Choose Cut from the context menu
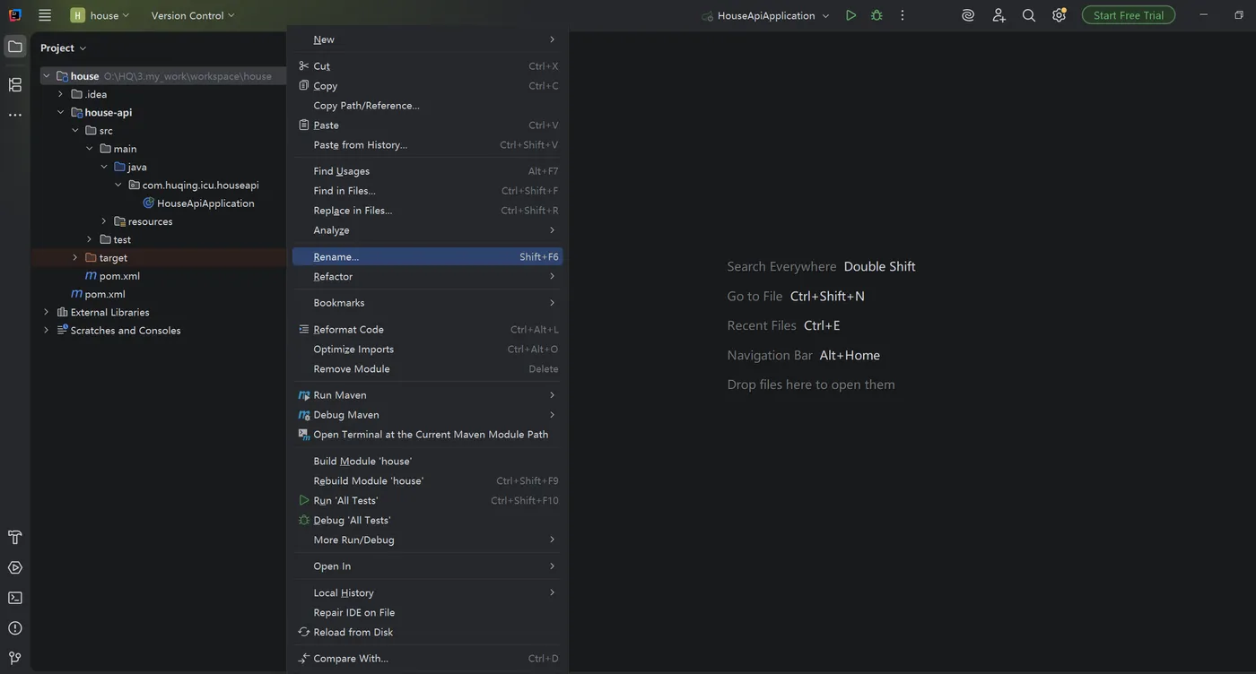The height and width of the screenshot is (674, 1256). coord(427,66)
